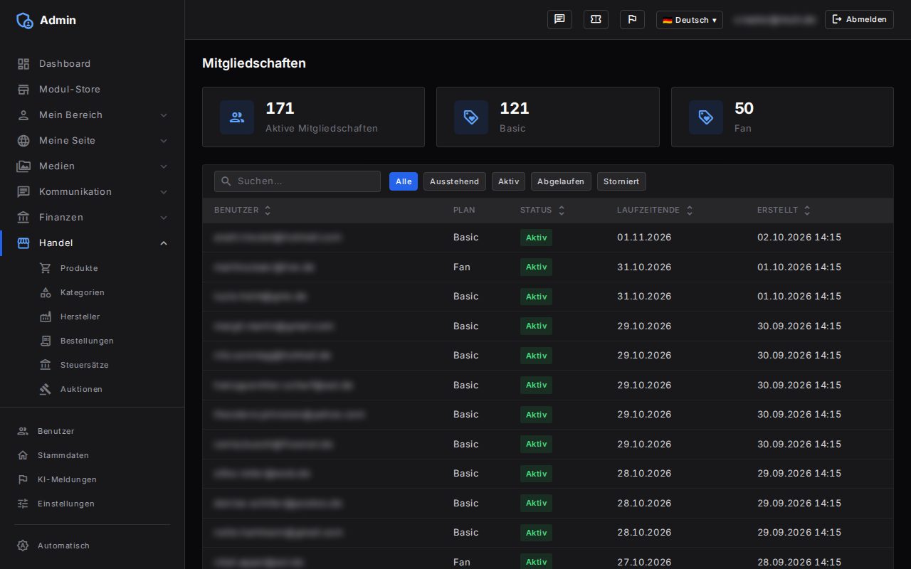The image size is (911, 569).
Task: Expand the Medien menu
Action: pos(93,166)
